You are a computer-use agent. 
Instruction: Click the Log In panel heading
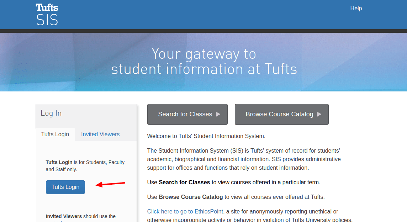[51, 113]
